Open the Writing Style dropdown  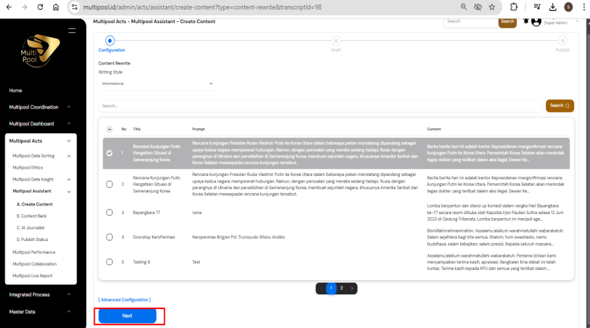point(157,84)
